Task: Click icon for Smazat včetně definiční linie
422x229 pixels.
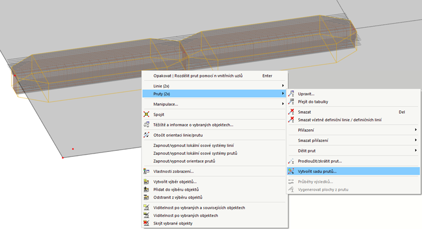Action: click(291, 120)
